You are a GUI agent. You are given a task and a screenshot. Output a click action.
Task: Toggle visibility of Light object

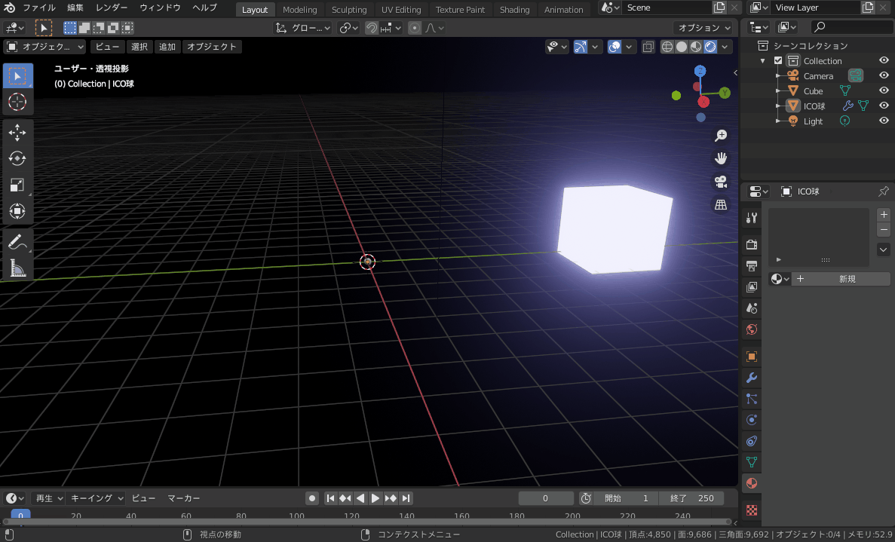click(884, 121)
